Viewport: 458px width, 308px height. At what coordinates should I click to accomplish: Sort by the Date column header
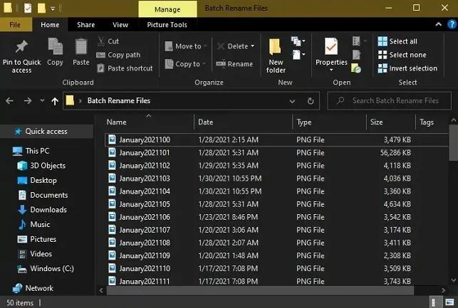point(243,122)
